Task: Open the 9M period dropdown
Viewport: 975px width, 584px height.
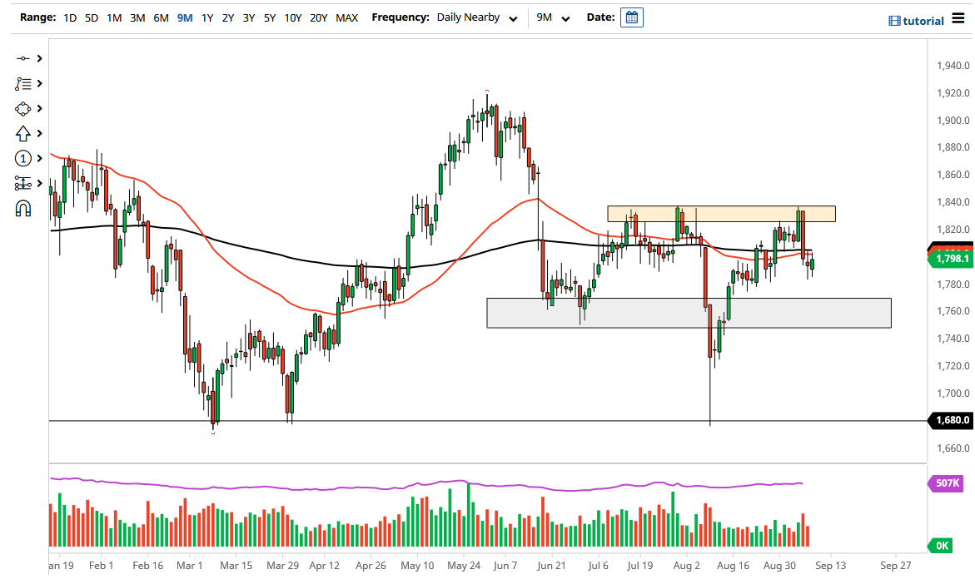Action: point(553,17)
